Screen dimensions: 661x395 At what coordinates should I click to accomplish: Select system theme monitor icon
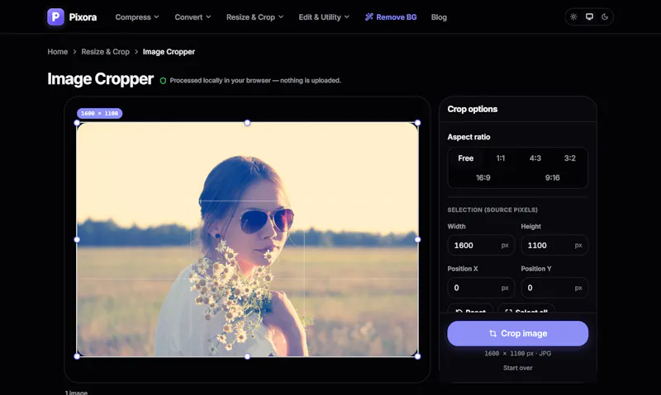coord(589,16)
